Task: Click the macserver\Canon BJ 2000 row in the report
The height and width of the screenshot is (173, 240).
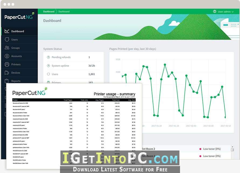Action: point(74,119)
